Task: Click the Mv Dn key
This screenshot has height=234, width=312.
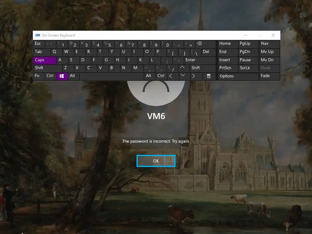Action: pyautogui.click(x=269, y=61)
